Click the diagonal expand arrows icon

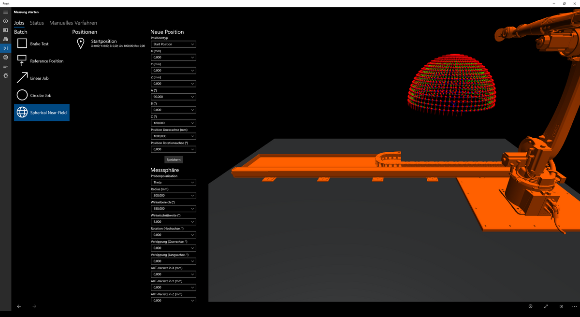[x=546, y=306]
